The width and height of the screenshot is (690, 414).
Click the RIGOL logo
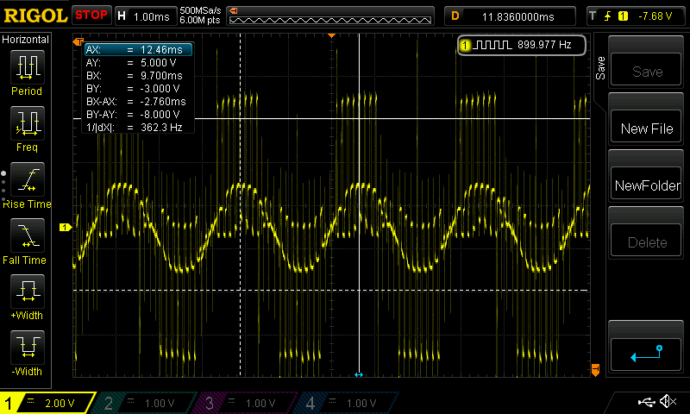pyautogui.click(x=35, y=16)
